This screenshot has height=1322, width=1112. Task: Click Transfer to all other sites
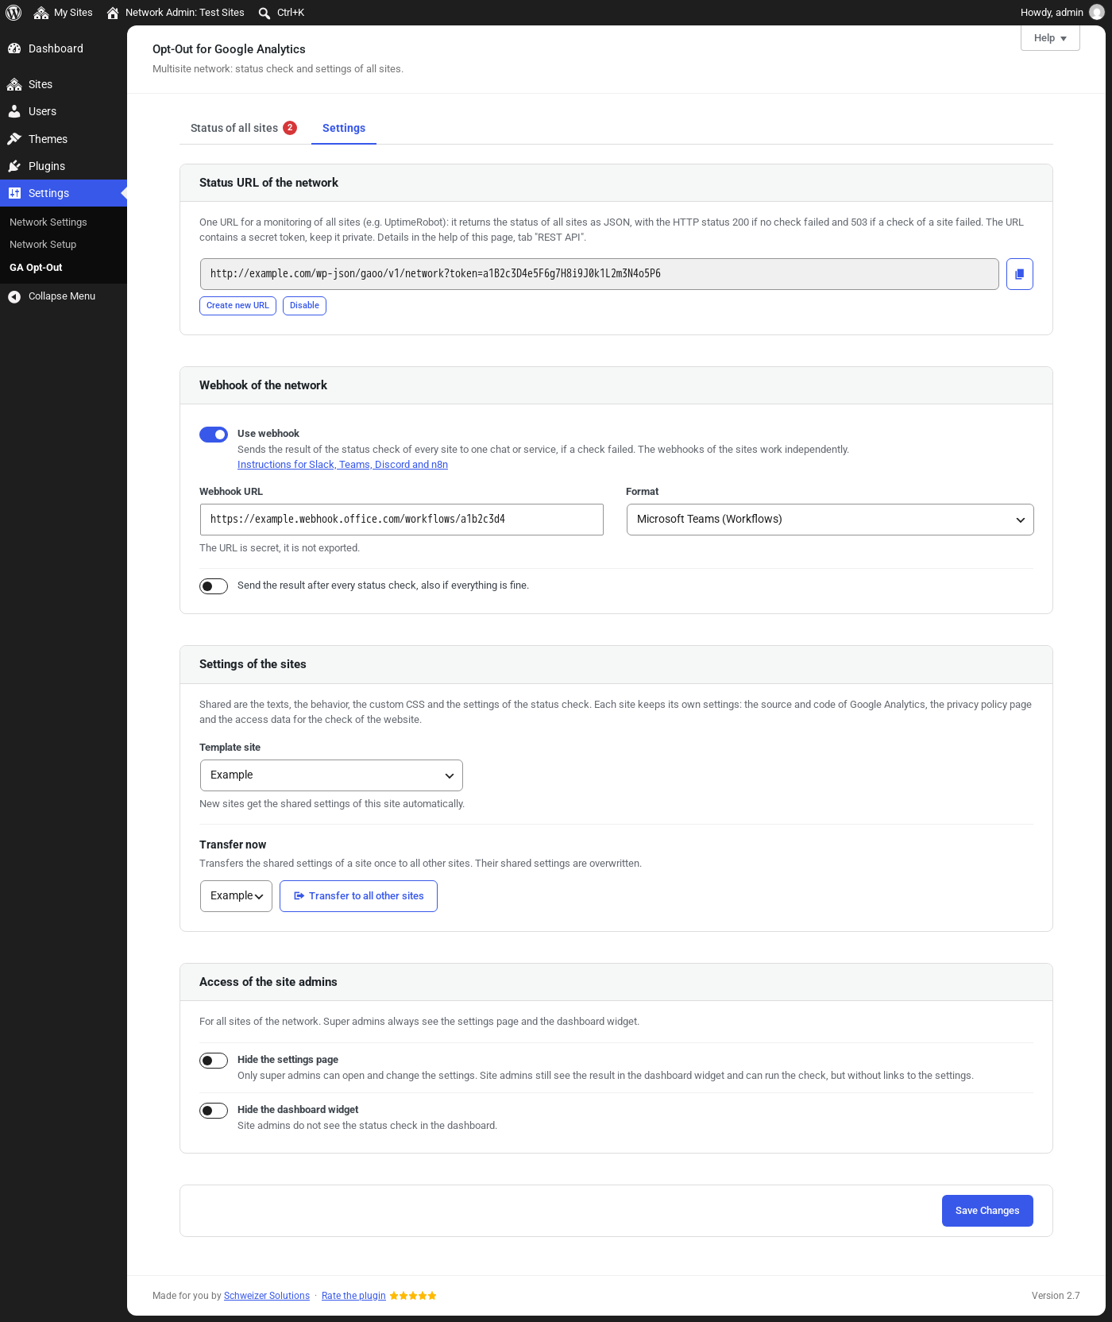pos(358,896)
